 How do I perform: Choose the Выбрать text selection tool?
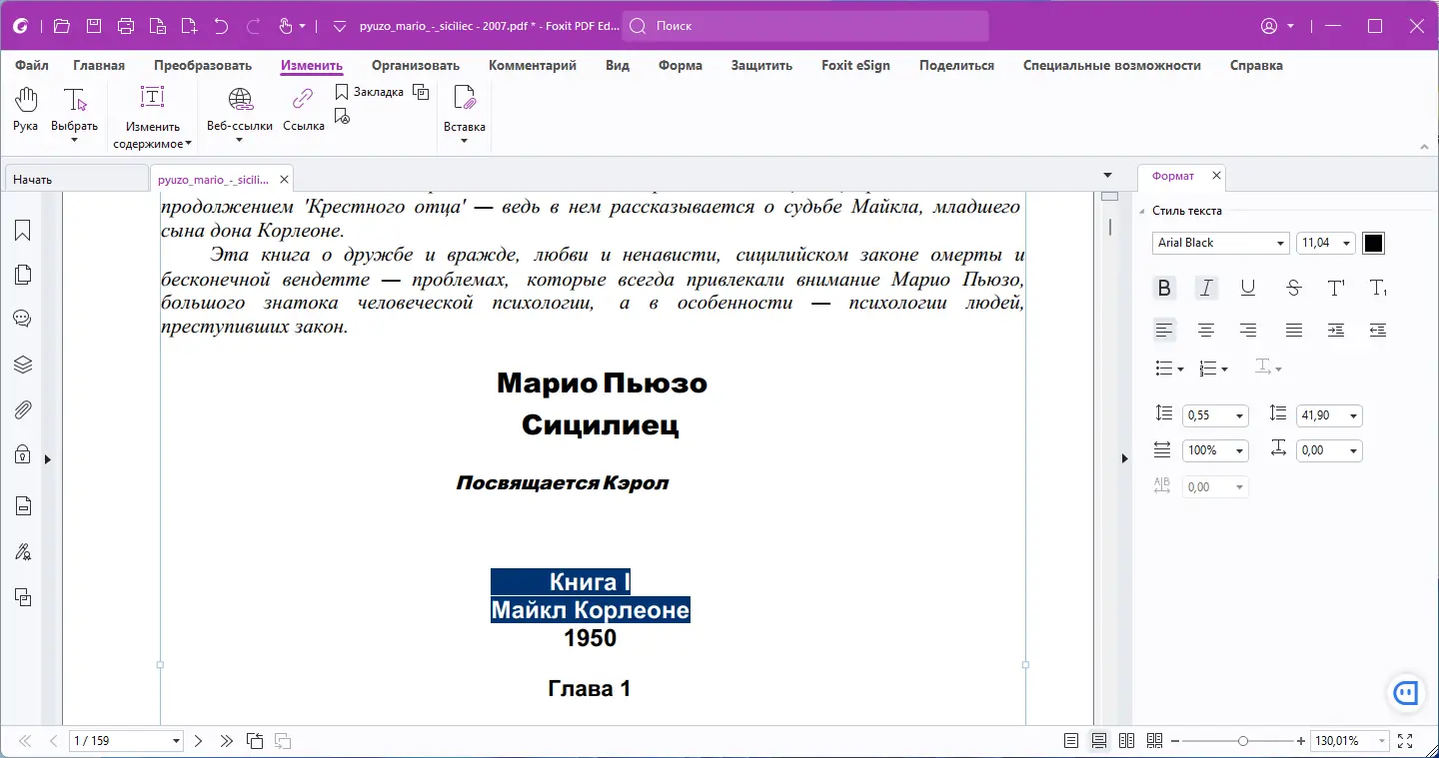click(75, 115)
